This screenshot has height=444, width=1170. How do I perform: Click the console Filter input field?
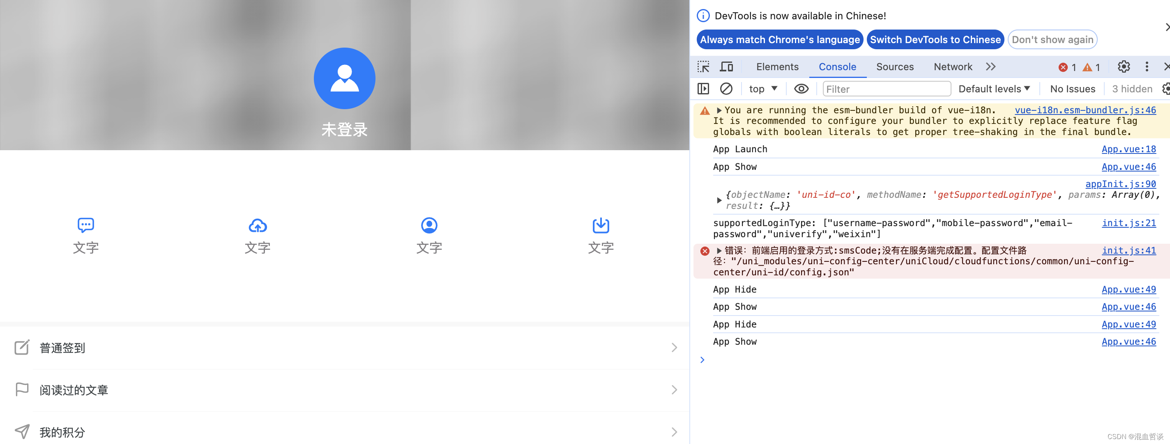[886, 89]
